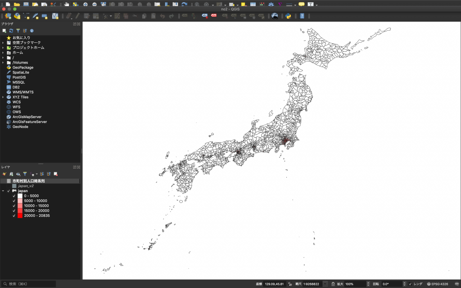Open the MetaSearch globe with binoculars icon

[275, 16]
